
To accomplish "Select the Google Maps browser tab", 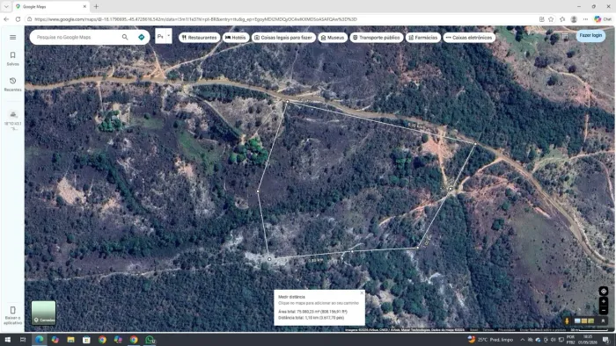I will pos(51,7).
